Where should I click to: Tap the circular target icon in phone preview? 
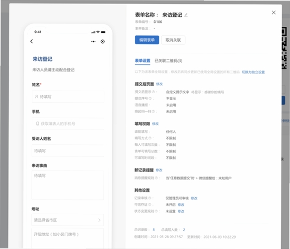(x=103, y=42)
